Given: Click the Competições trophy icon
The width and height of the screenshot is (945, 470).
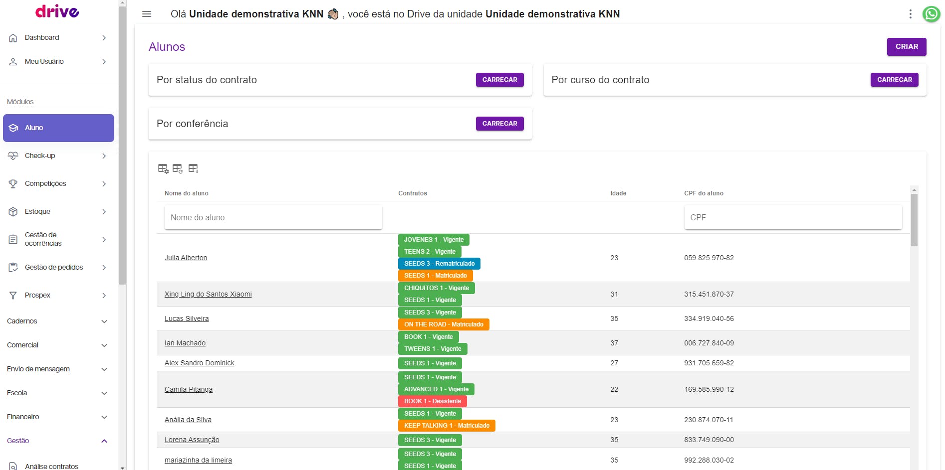Looking at the screenshot, I should click(13, 184).
